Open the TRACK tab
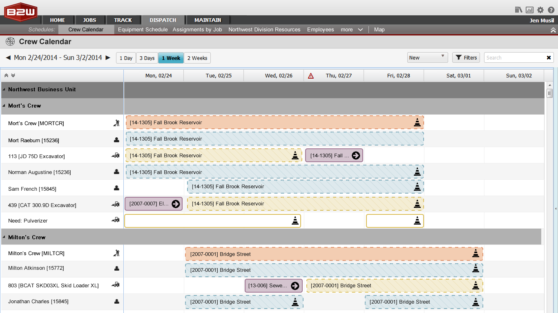Image resolution: width=558 pixels, height=313 pixels. (x=123, y=20)
